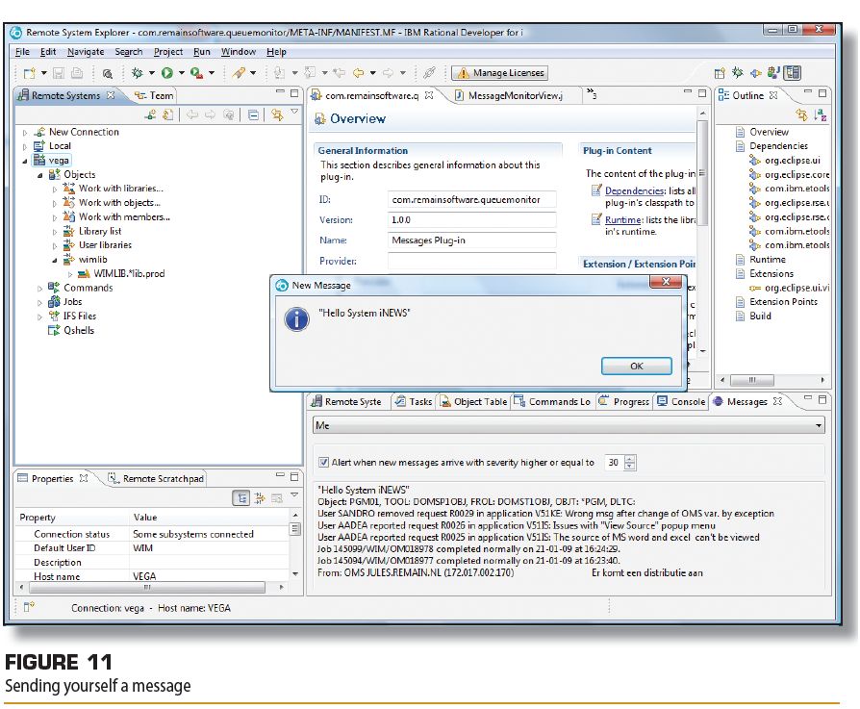Expand the Local connection node

pyautogui.click(x=25, y=146)
